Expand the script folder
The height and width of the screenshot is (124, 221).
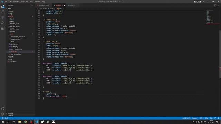(11, 57)
